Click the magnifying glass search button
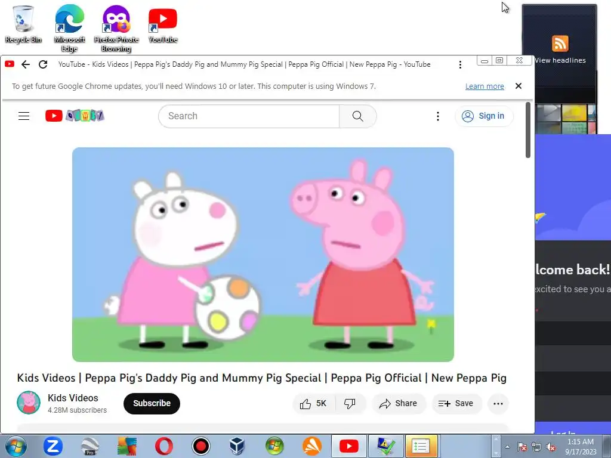Screen dimensions: 611x458 358,116
